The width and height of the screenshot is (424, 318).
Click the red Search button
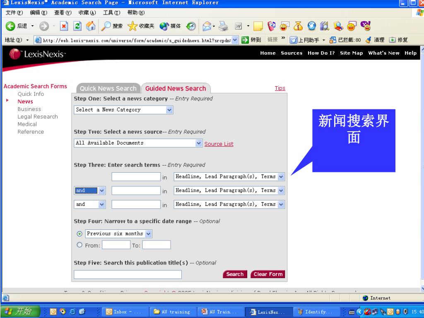235,274
